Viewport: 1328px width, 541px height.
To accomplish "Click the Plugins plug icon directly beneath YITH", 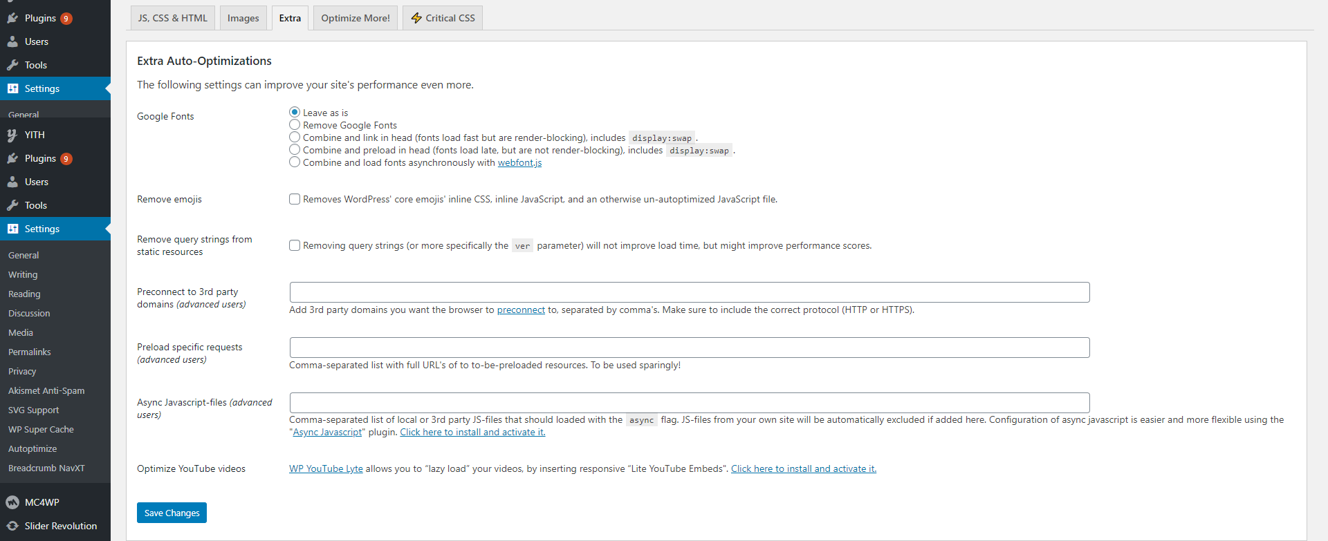I will [12, 159].
